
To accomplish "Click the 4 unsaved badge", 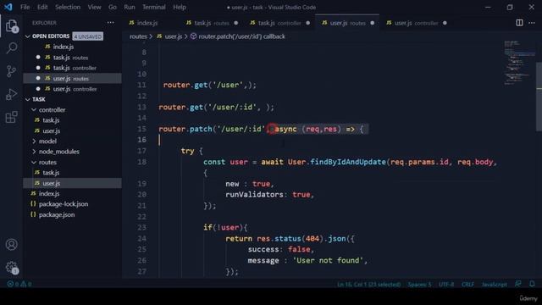I will click(88, 36).
